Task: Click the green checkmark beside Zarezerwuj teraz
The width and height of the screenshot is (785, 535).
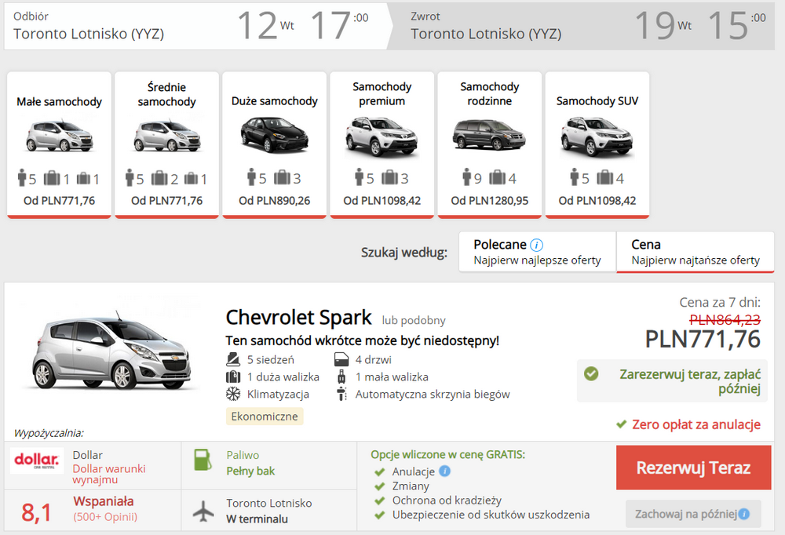Action: click(591, 374)
